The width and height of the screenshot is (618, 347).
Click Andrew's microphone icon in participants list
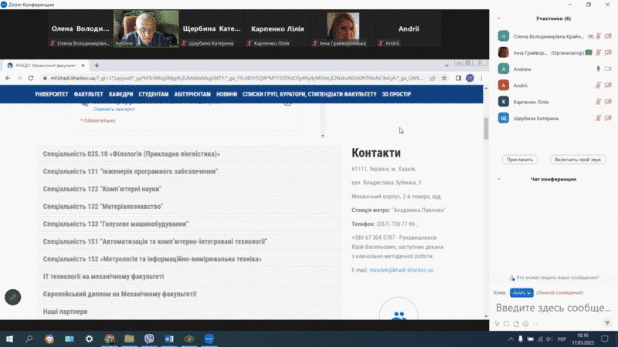598,69
